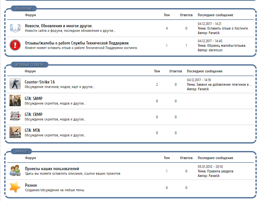Open last topic Правила раздела

(x=220, y=171)
